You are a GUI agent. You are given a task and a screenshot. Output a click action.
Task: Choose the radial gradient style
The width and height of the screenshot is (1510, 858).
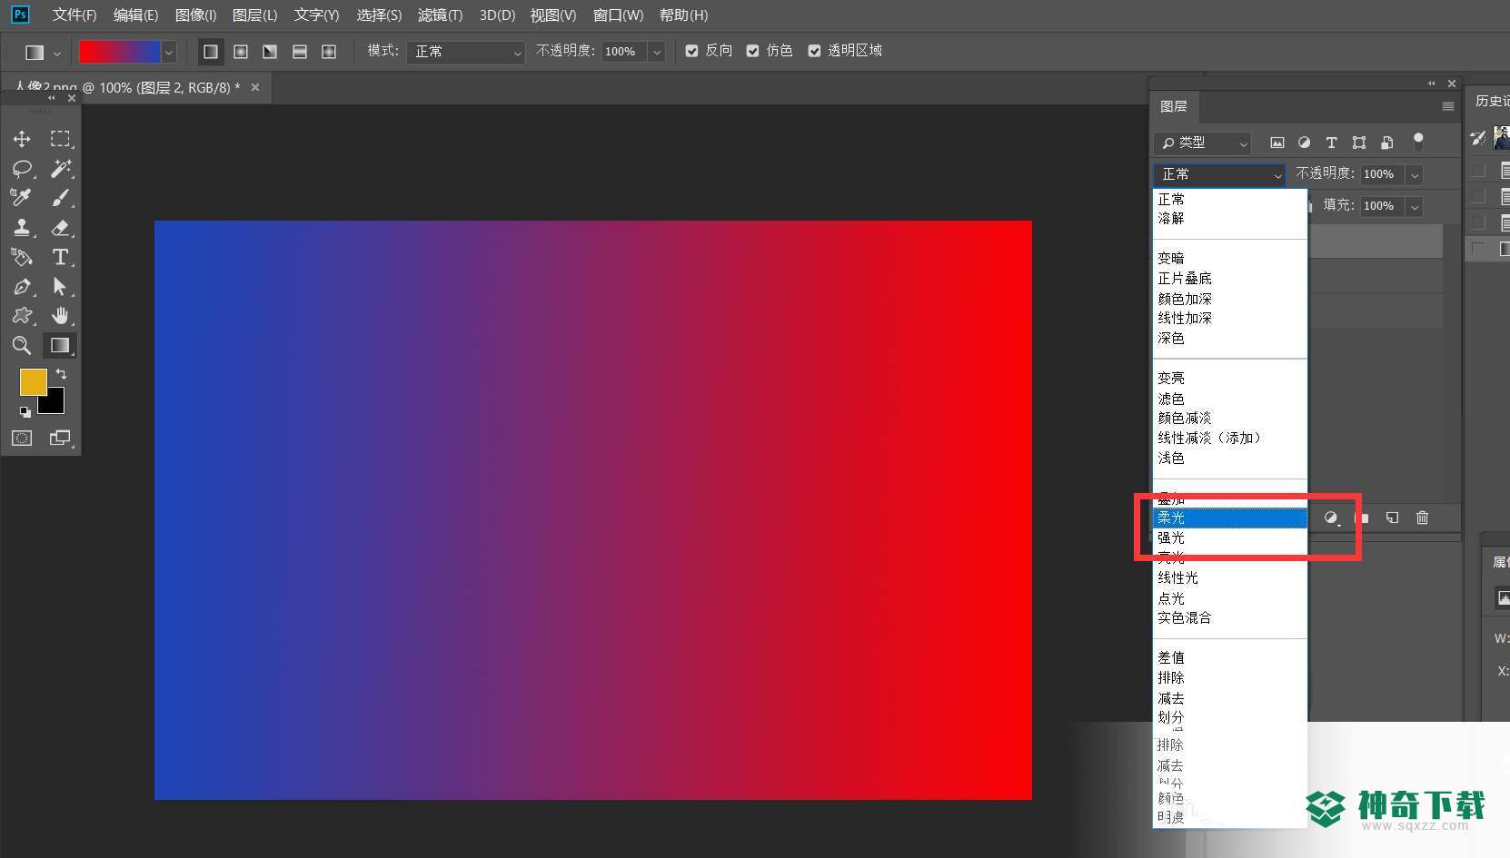(x=241, y=52)
